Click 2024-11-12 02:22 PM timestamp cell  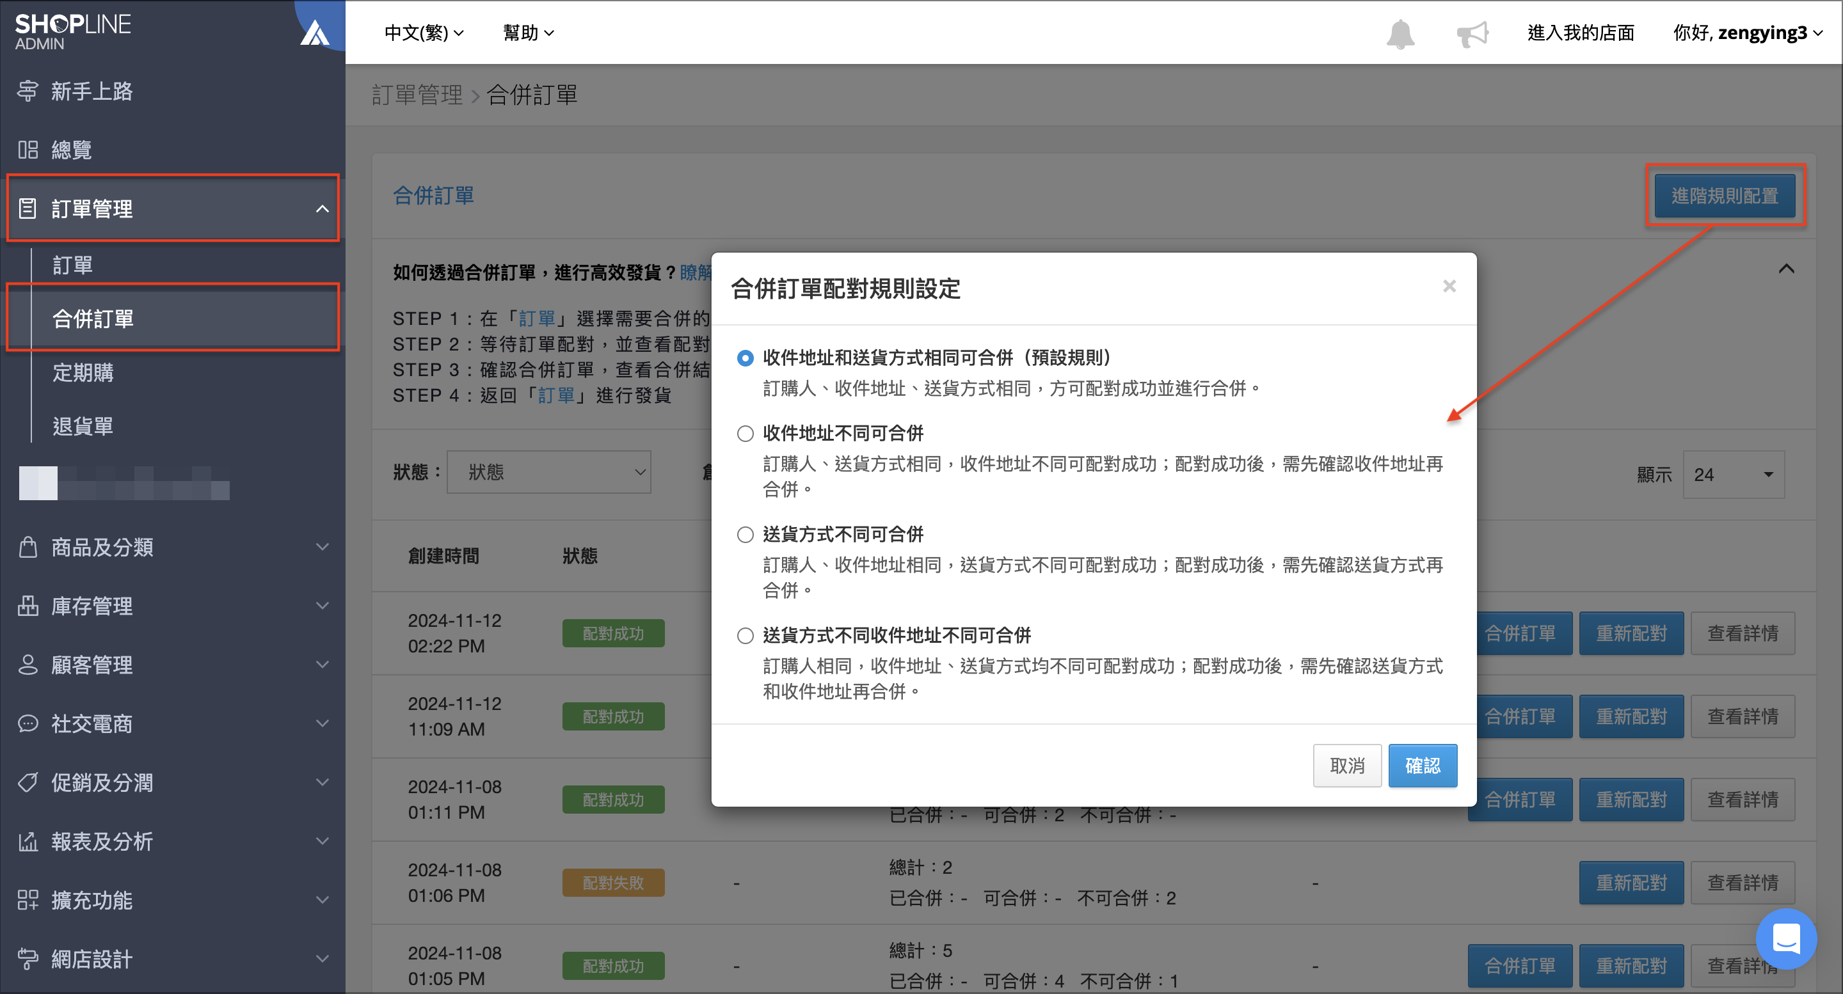(x=455, y=634)
